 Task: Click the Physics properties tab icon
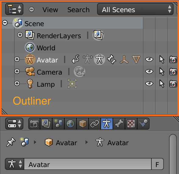tap(143, 124)
